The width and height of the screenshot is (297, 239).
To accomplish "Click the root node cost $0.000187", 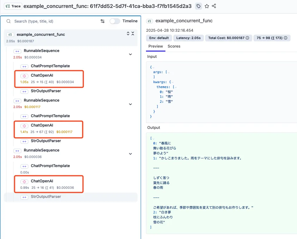I will (x=26, y=41).
